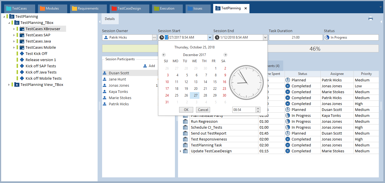Click the Update TestCaseDesign task icon
385x183 pixels.
(185, 151)
